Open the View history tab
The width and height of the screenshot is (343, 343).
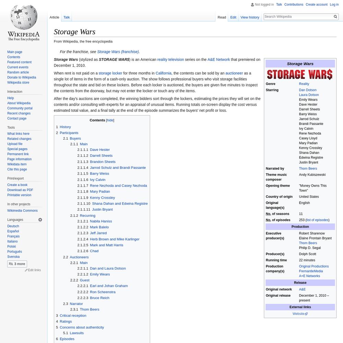click(x=250, y=17)
